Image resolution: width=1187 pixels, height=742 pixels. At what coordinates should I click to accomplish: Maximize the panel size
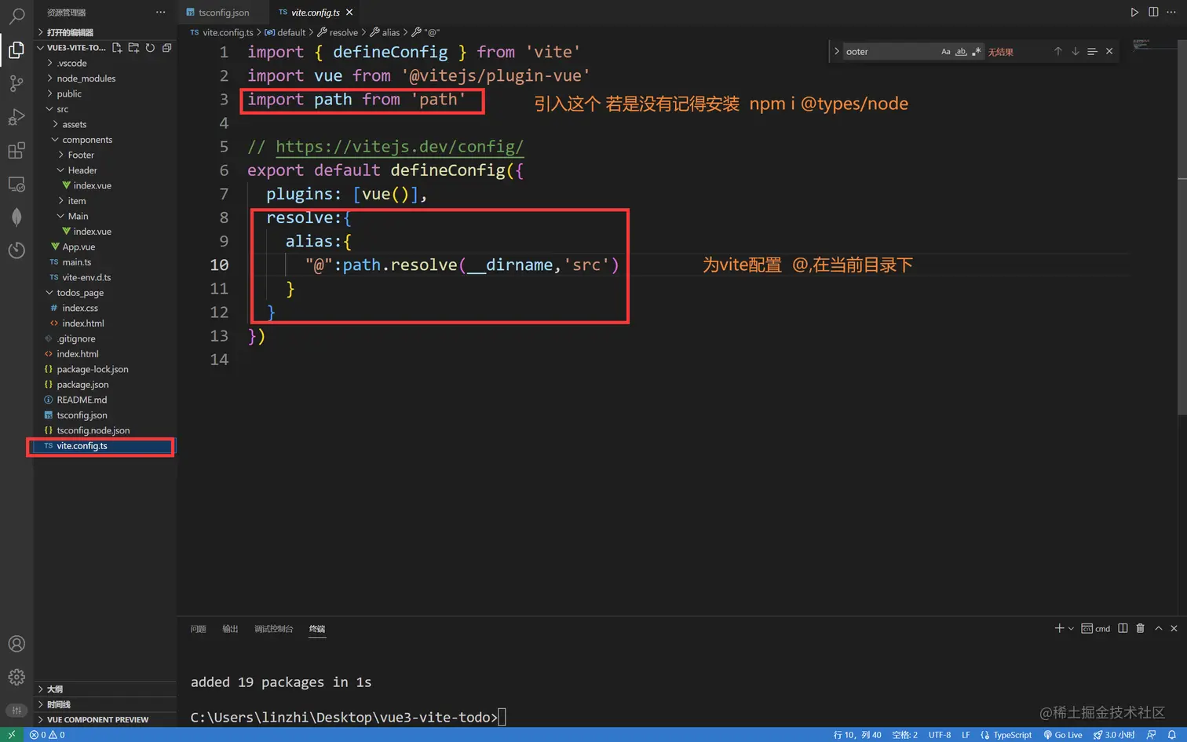1158,628
